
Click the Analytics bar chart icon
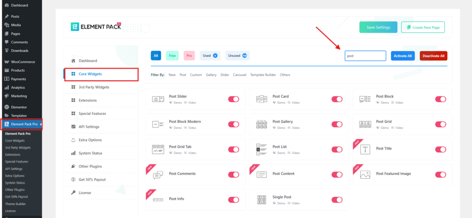coord(6,87)
